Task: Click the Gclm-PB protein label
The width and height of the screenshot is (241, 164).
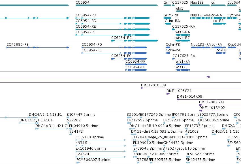Action: (x=173, y=45)
